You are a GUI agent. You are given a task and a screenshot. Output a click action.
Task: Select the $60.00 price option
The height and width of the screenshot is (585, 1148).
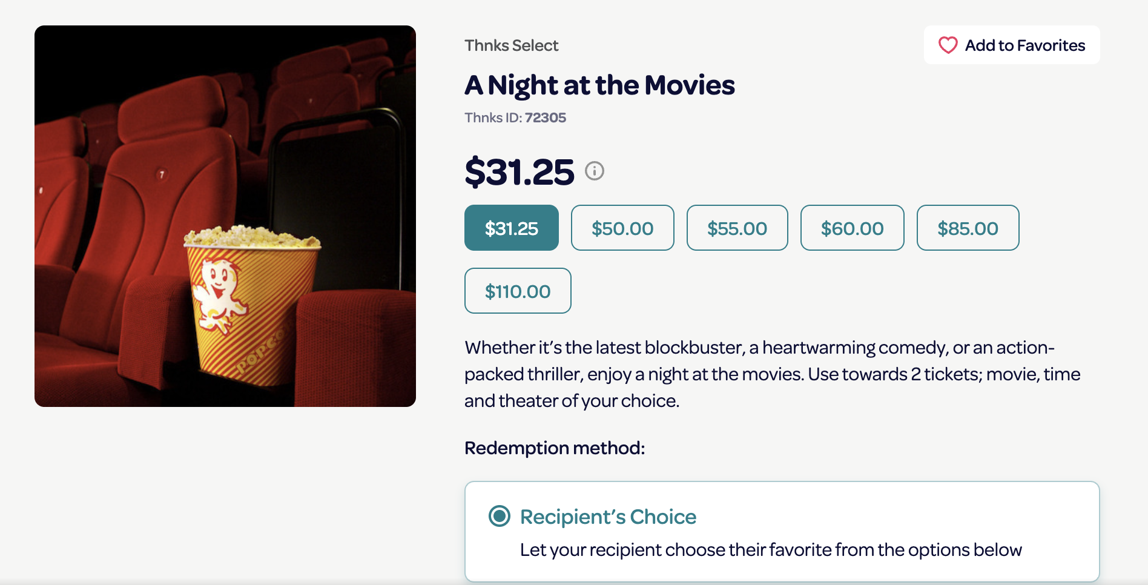852,228
